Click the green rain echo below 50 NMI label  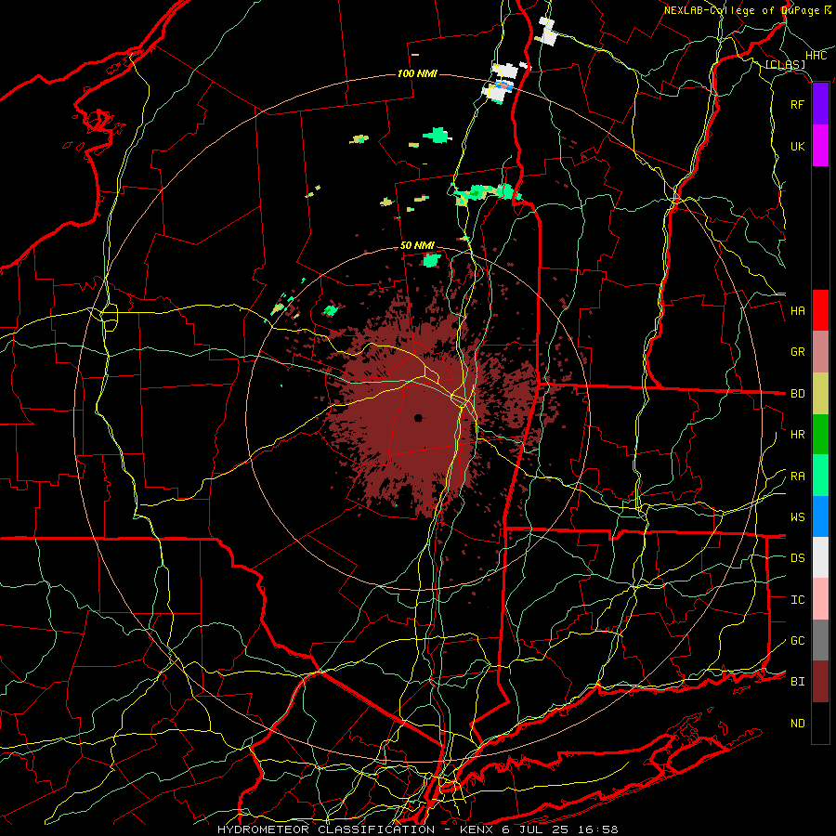[431, 260]
